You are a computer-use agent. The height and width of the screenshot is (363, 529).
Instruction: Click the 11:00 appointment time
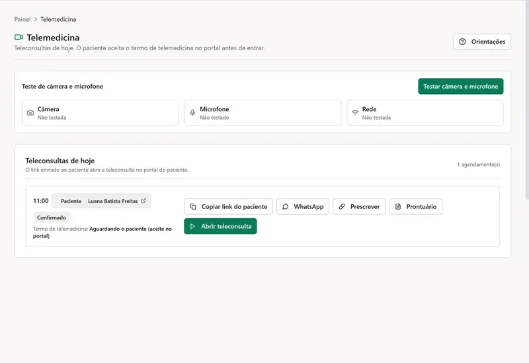(41, 201)
